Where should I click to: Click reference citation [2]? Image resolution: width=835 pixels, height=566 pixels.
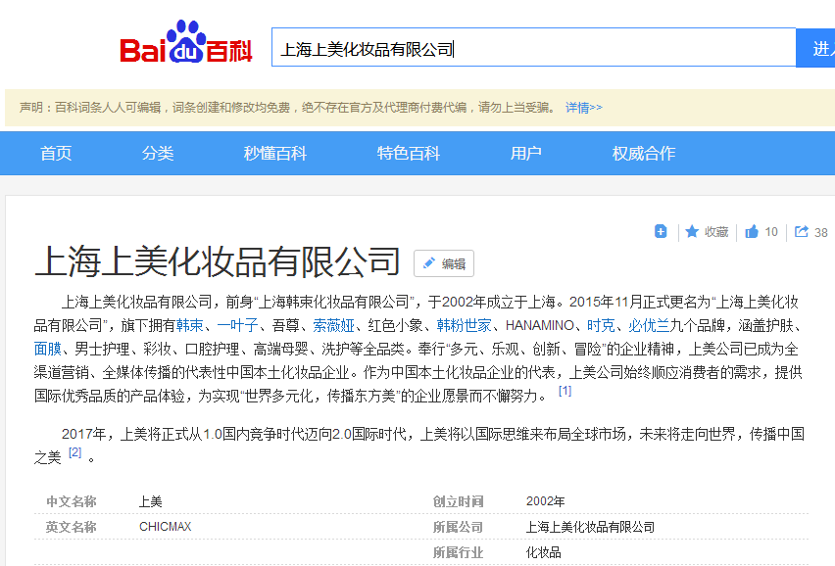point(75,452)
